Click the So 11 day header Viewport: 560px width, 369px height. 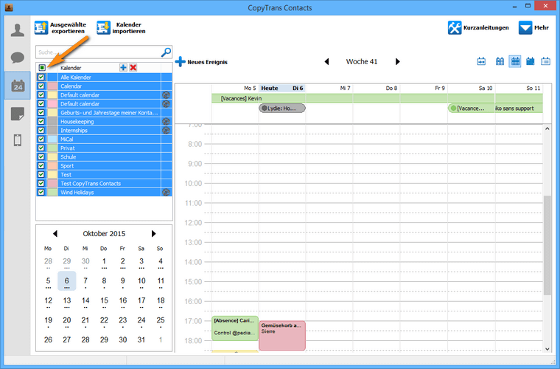coord(519,88)
